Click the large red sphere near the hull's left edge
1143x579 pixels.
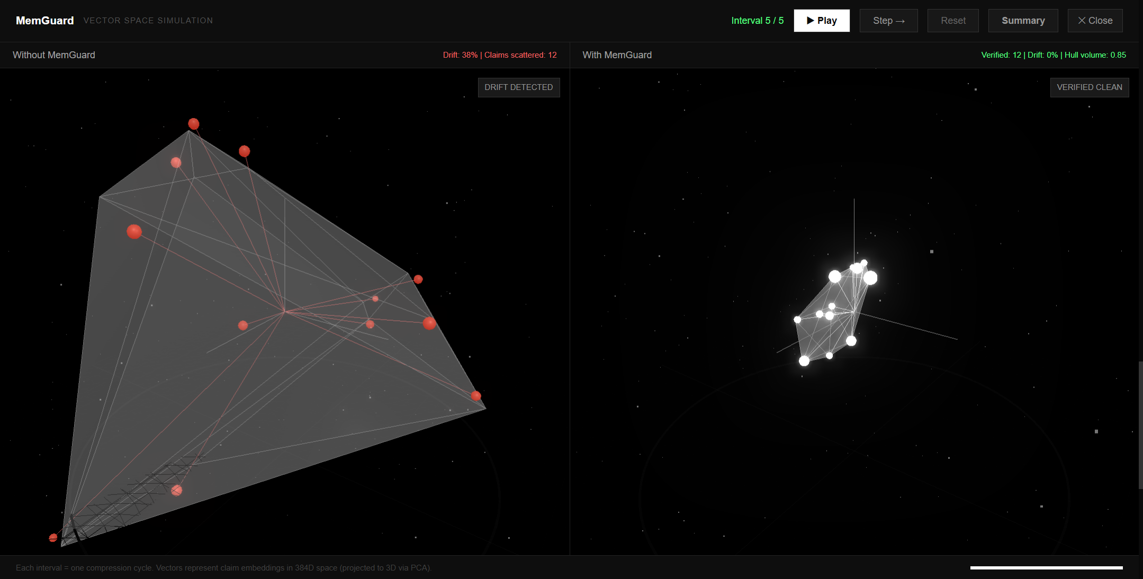tap(134, 231)
